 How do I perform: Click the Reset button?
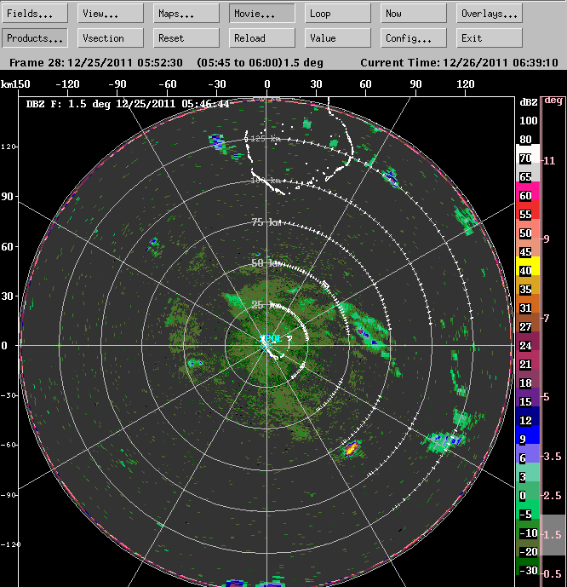pos(186,38)
